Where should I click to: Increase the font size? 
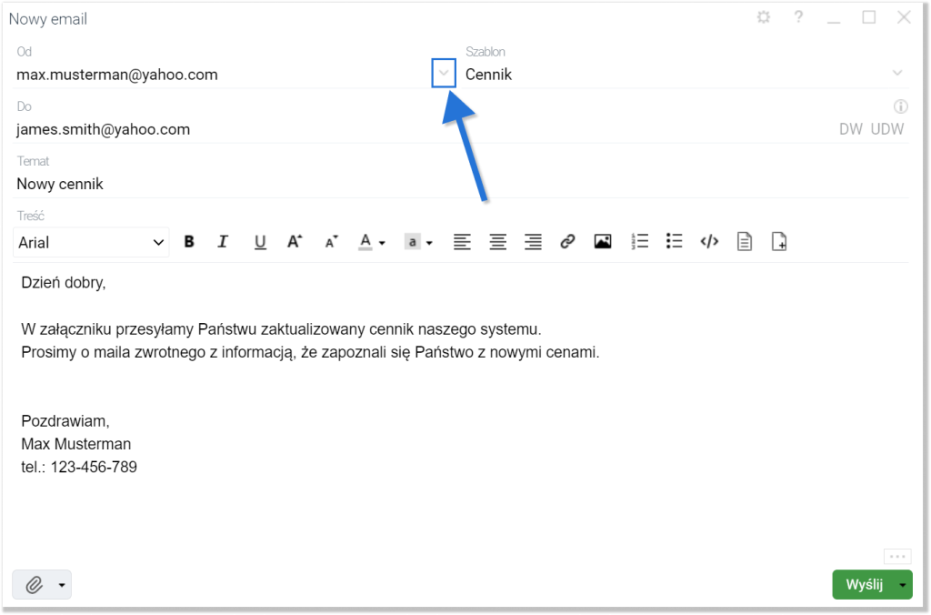[295, 242]
